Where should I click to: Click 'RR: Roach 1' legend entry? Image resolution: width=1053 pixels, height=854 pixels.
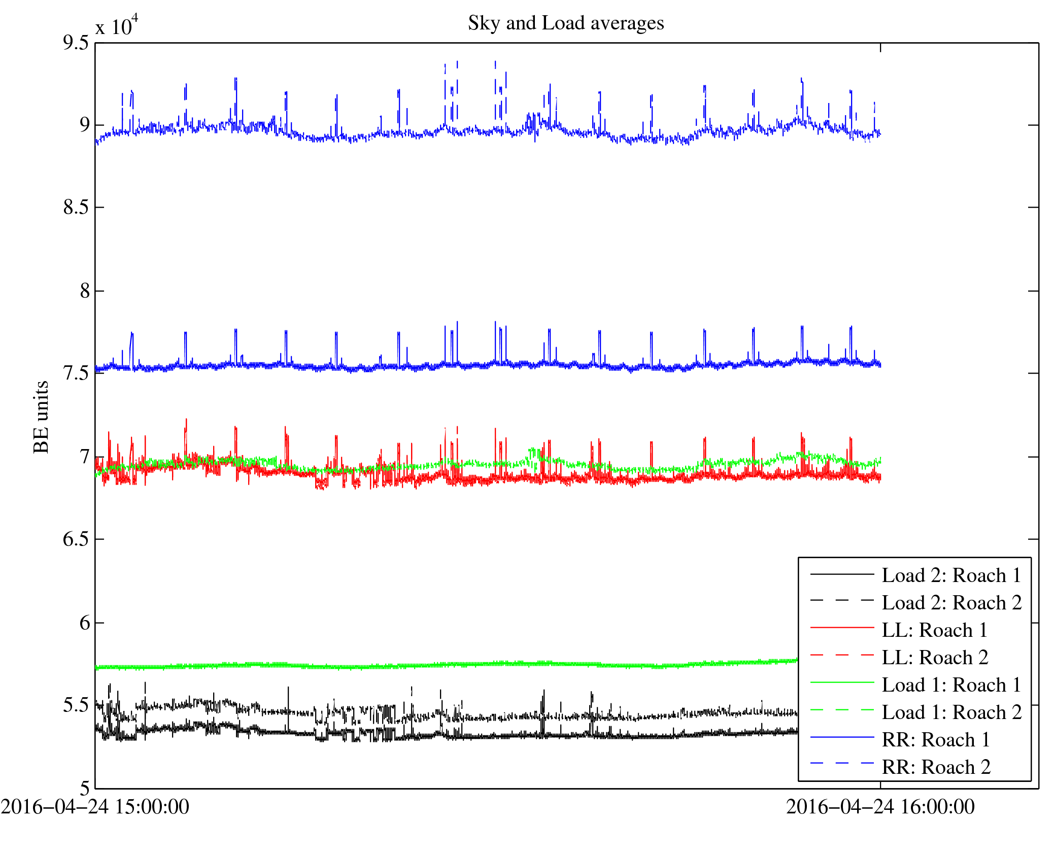point(936,740)
